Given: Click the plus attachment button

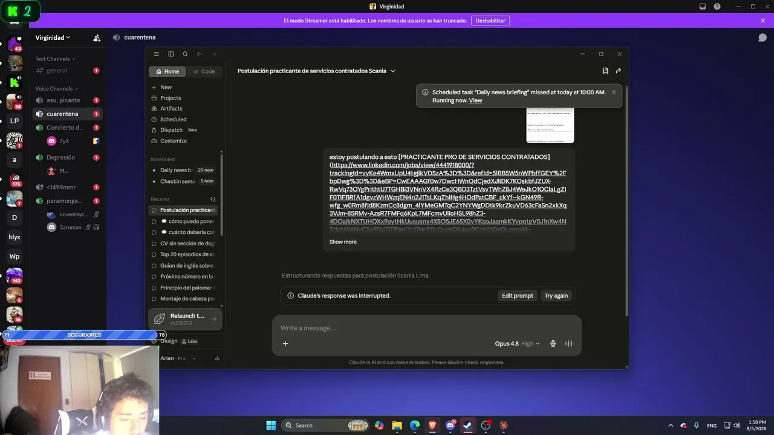Looking at the screenshot, I should 285,344.
